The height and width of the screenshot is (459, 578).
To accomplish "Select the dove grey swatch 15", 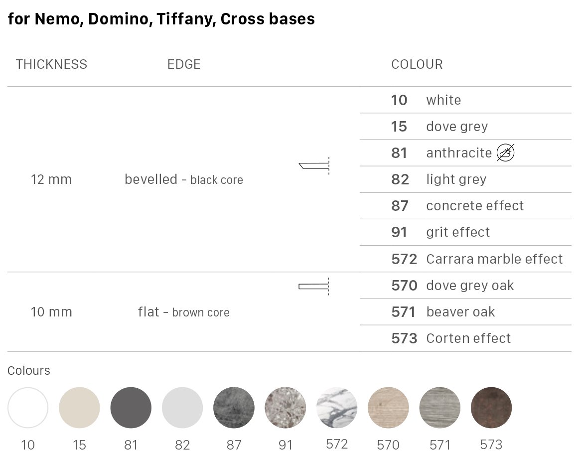I will point(79,408).
